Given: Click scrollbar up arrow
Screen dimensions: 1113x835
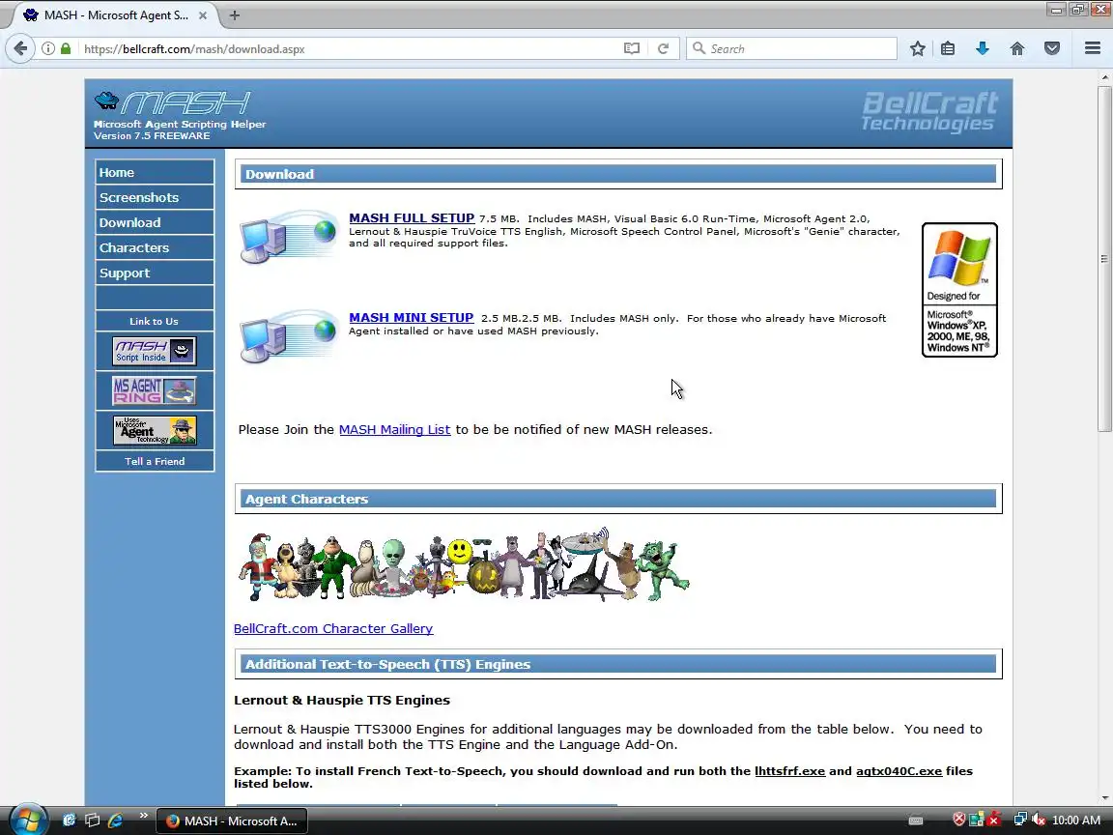Looking at the screenshot, I should coord(1104,76).
